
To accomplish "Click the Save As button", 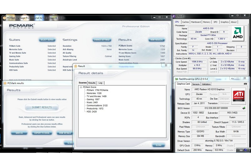I will tap(19, 133).
